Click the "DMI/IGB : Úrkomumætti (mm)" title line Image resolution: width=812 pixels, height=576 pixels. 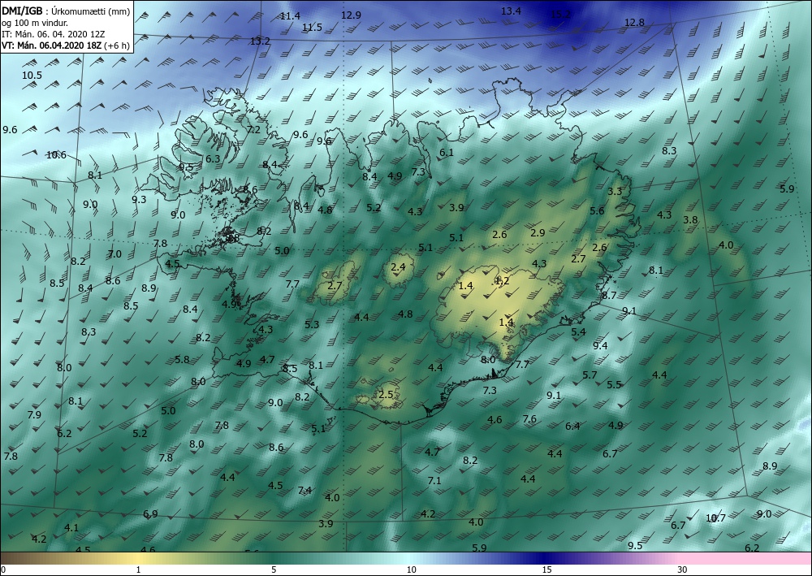[66, 11]
